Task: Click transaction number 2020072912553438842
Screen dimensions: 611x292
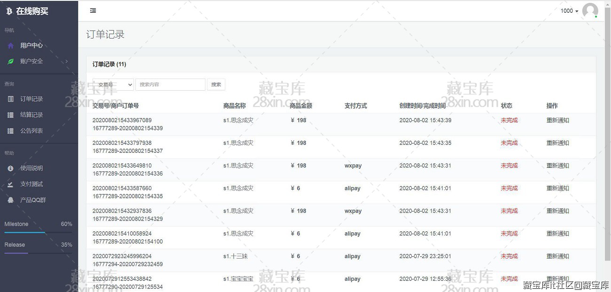Action: tap(122, 279)
